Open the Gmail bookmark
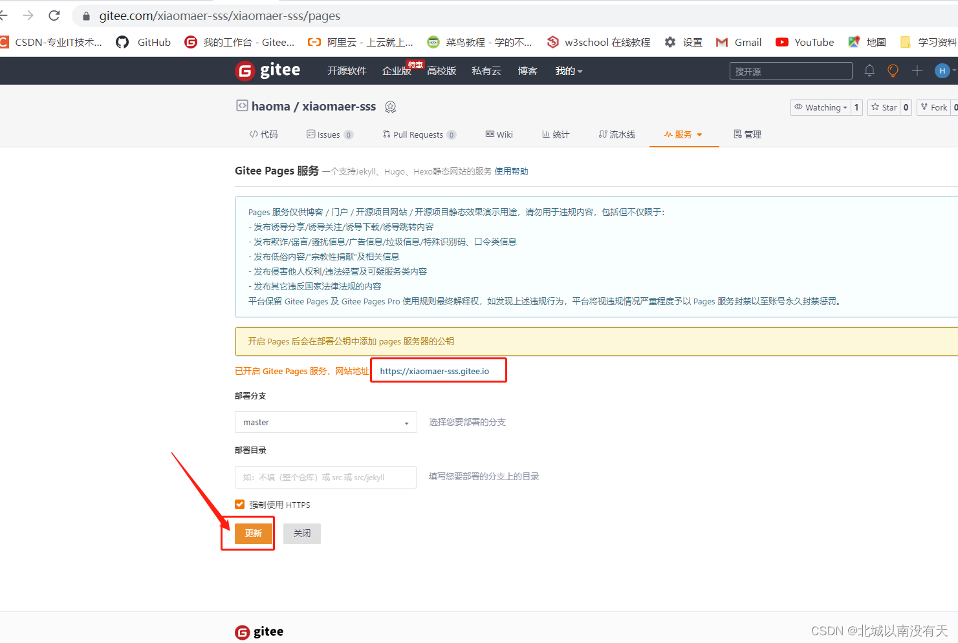Screen dimensions: 958x643 pos(739,42)
